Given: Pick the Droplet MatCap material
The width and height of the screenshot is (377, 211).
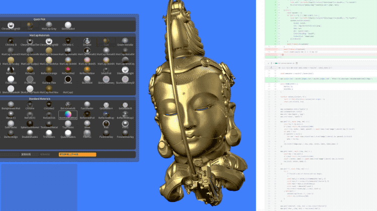Looking at the screenshot, I should (87, 42).
